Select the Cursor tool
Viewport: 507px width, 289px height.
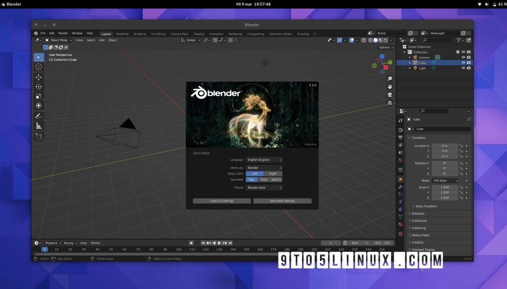pos(39,67)
